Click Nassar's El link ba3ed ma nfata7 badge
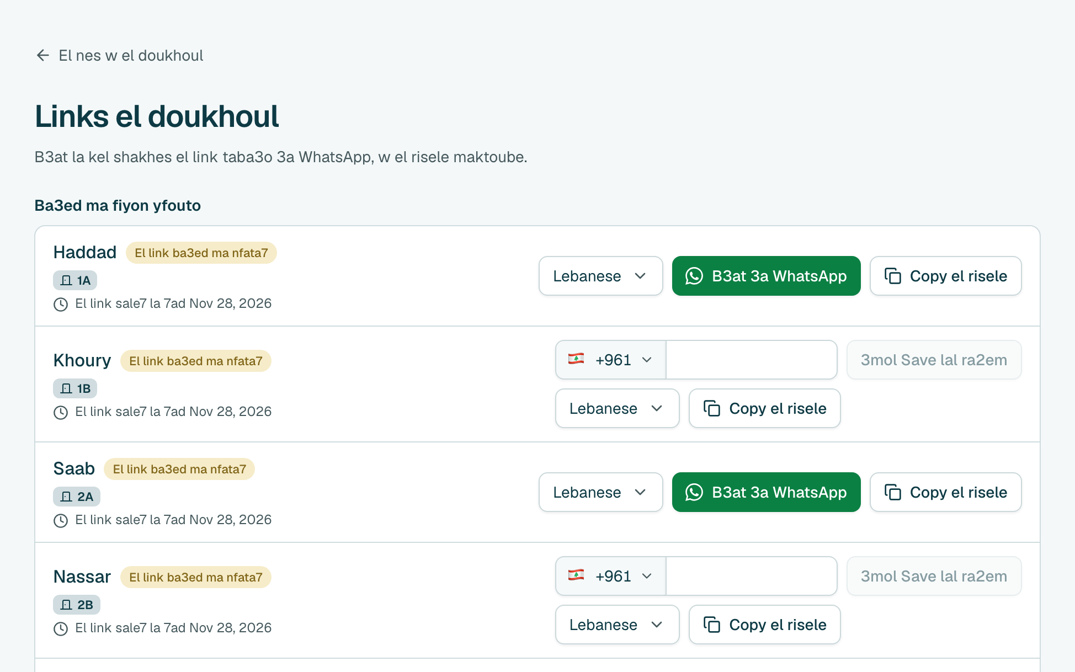The image size is (1075, 672). click(x=195, y=577)
